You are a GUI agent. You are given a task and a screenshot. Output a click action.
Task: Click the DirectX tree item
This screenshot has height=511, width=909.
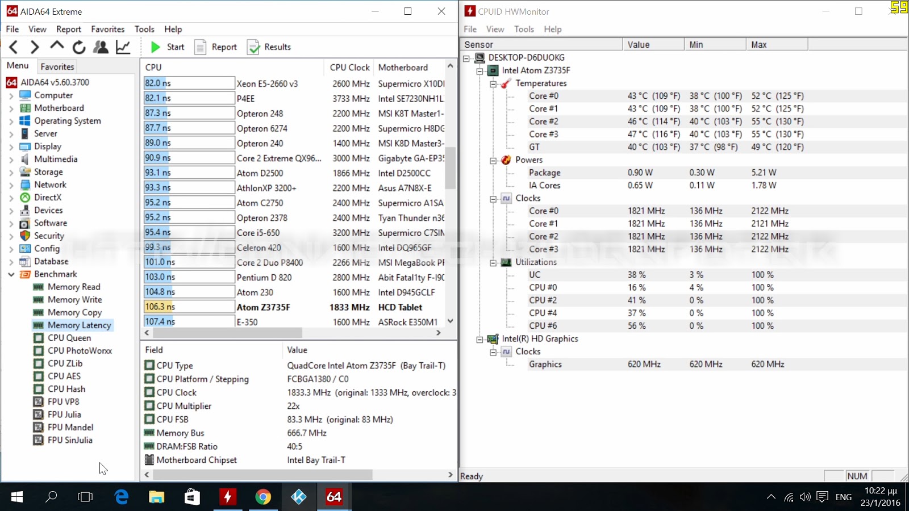pyautogui.click(x=48, y=198)
